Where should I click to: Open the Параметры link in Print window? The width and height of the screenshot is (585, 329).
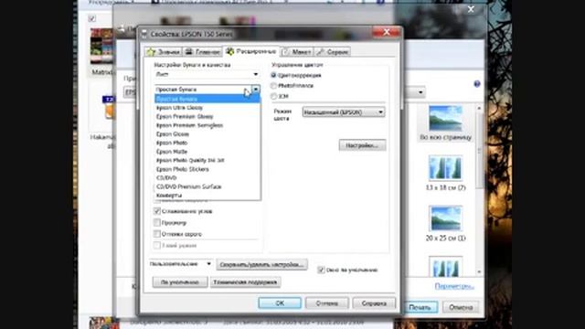(454, 286)
